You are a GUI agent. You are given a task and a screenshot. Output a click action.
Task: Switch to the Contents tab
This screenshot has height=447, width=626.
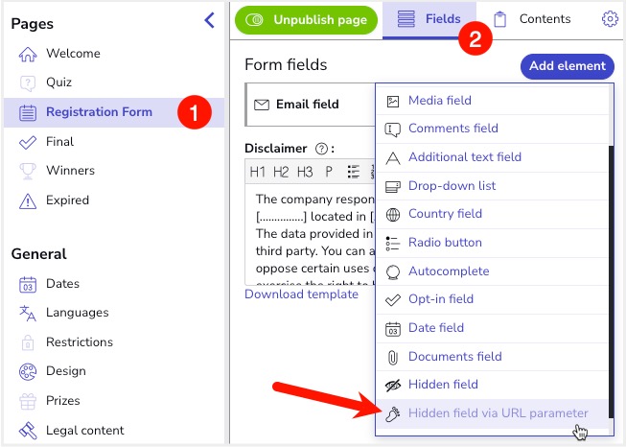click(532, 19)
